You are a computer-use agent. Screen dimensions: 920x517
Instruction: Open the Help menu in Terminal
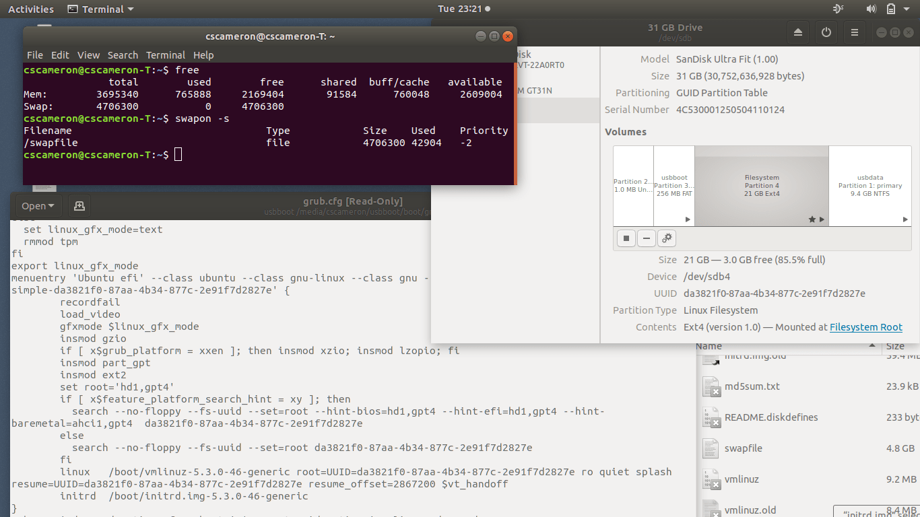[203, 55]
